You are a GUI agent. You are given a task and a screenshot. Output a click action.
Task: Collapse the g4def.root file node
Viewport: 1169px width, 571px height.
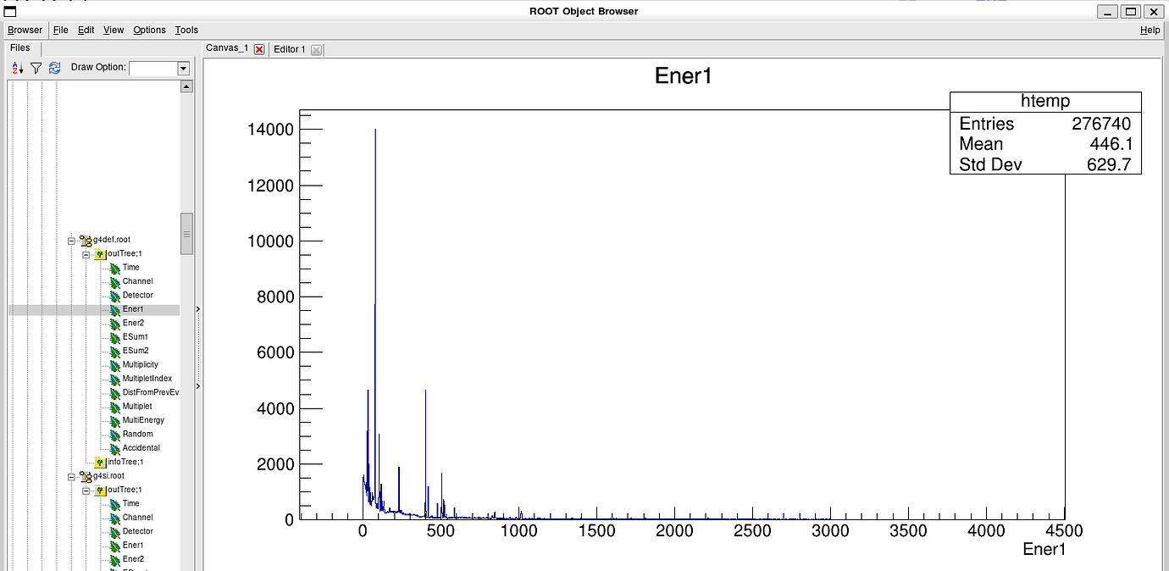pos(72,241)
